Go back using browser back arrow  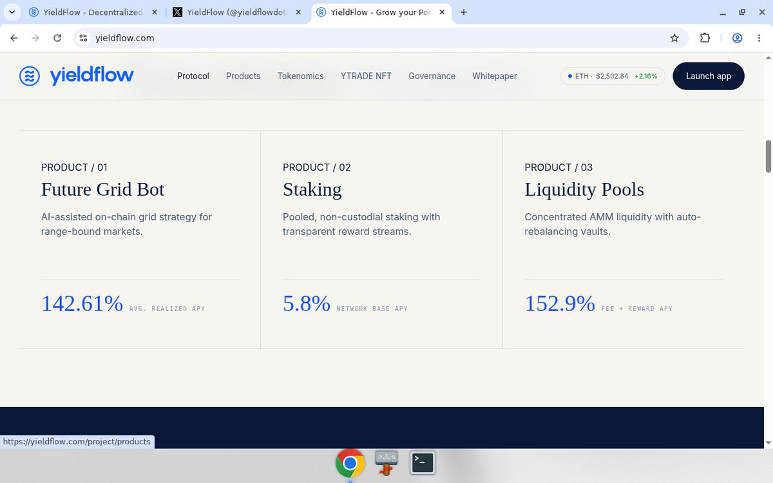click(14, 38)
